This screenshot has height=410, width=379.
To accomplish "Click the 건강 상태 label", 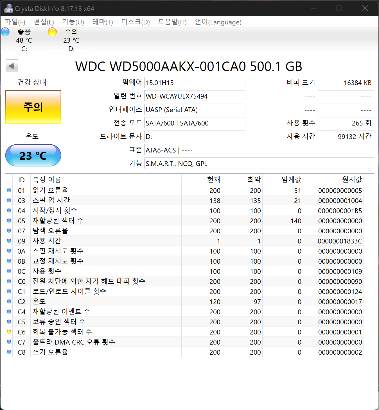I will pyautogui.click(x=32, y=82).
